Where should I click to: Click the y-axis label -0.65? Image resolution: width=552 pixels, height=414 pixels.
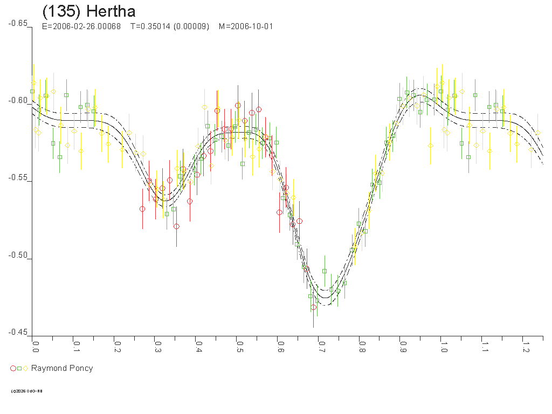click(18, 23)
